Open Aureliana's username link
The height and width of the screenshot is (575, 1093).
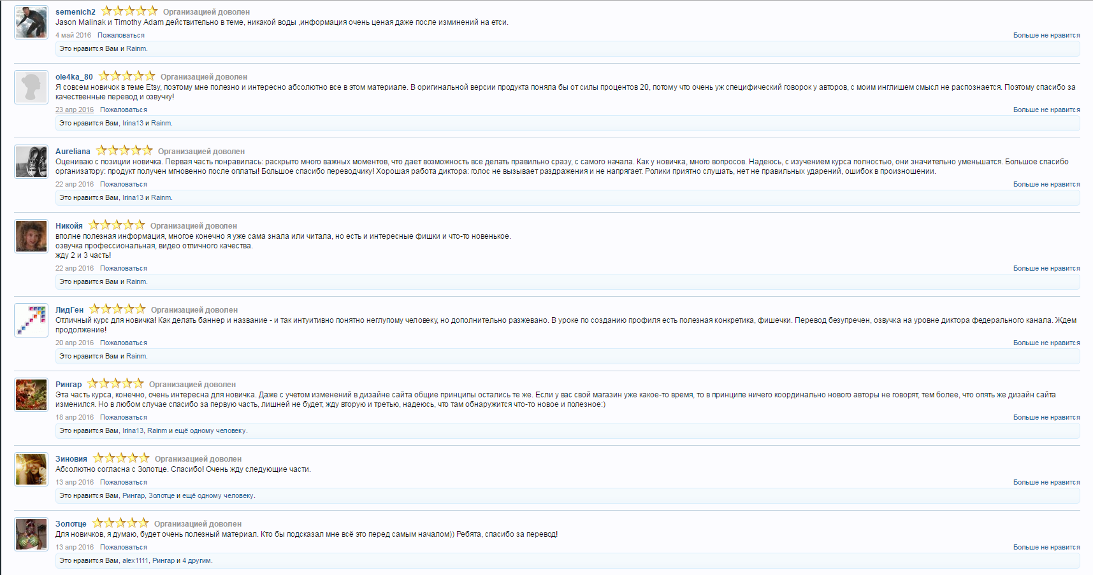pos(73,152)
